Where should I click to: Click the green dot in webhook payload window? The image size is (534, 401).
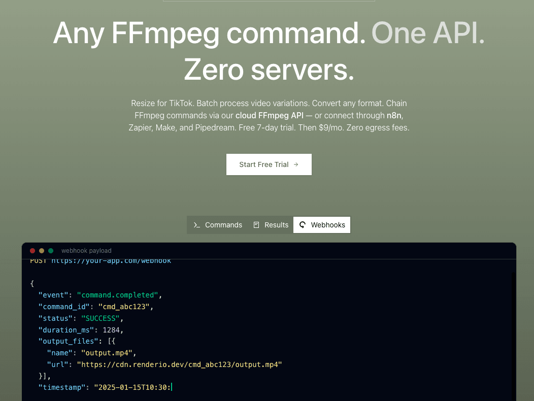51,251
